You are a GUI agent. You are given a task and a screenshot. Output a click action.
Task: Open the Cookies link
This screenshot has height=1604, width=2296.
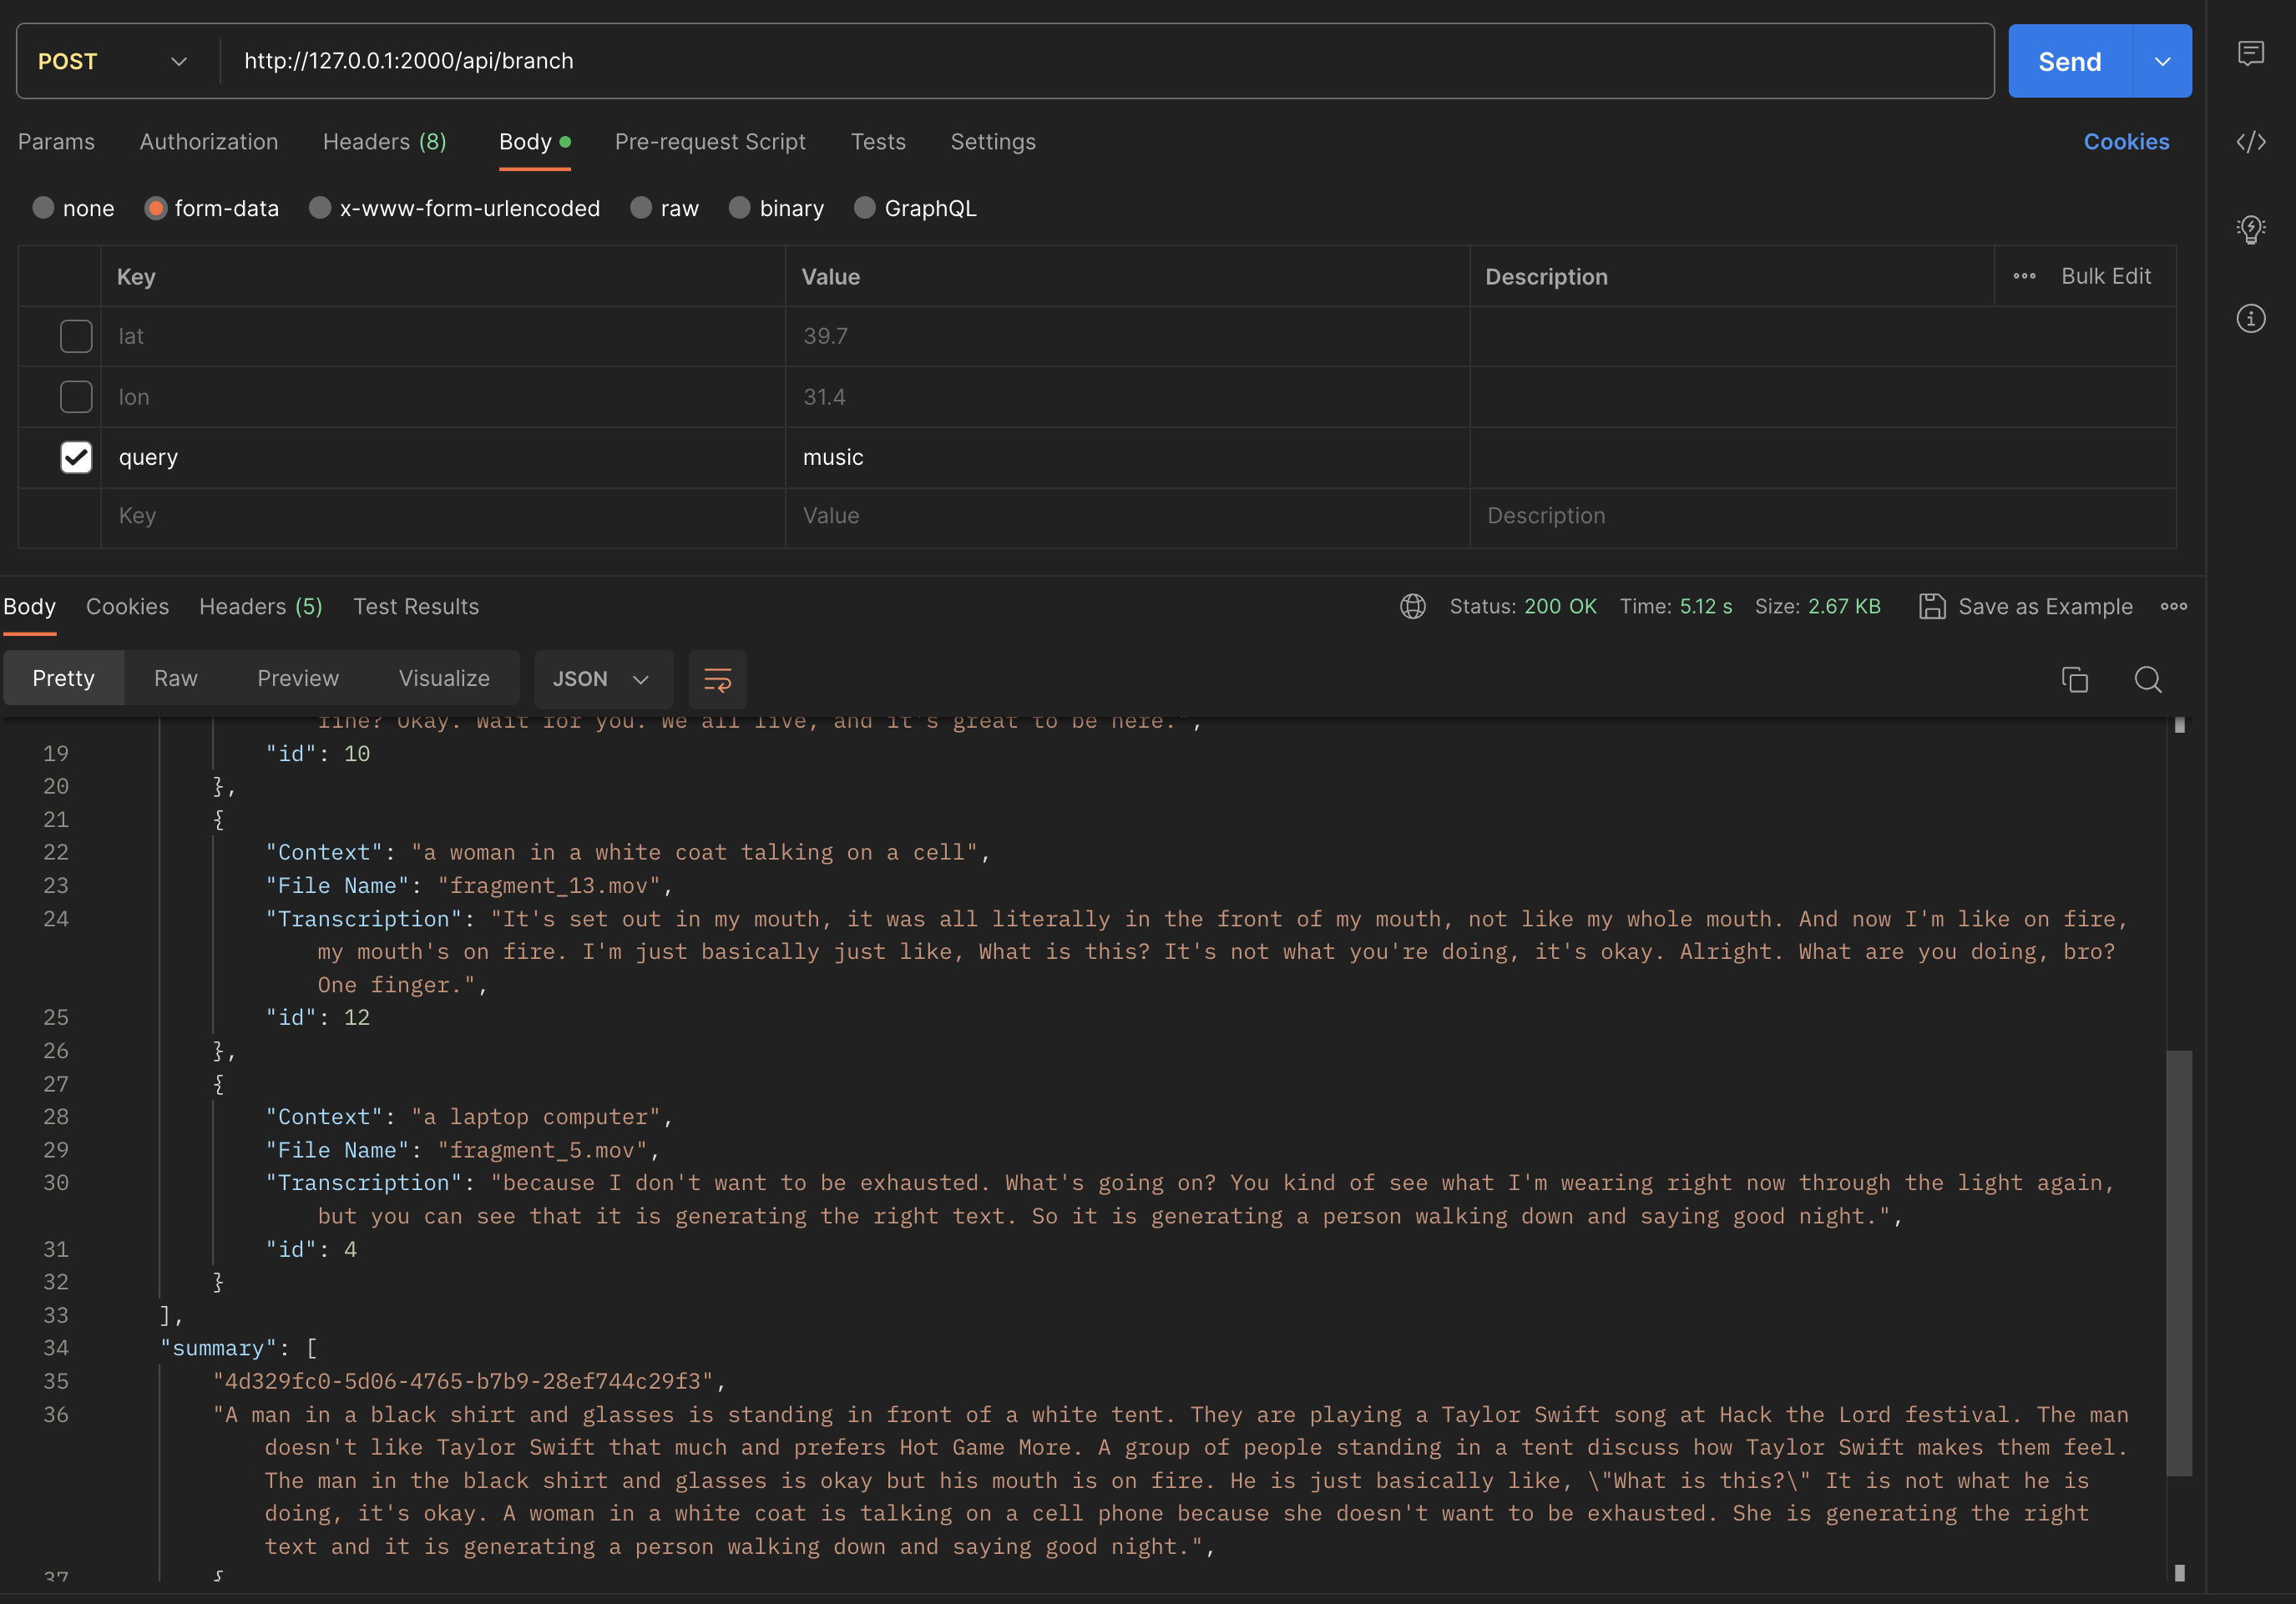pyautogui.click(x=2126, y=142)
